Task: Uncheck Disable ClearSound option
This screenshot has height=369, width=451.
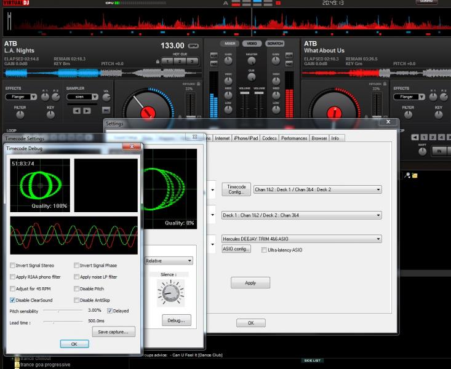Action: click(x=13, y=300)
